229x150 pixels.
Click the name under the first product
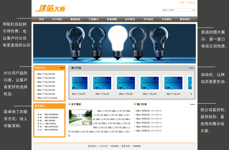pos(79,94)
